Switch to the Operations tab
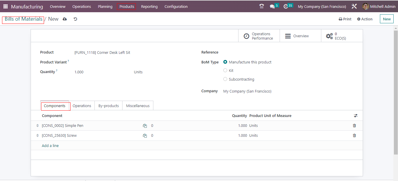The width and height of the screenshot is (398, 181). click(82, 106)
